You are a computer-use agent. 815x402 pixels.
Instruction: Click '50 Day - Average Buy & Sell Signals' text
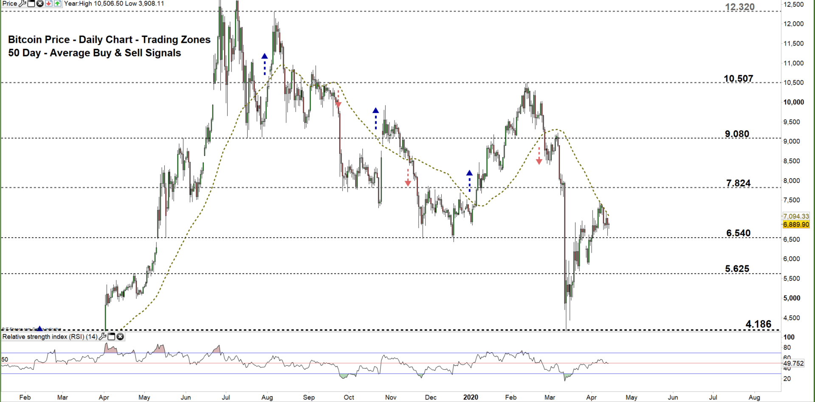95,53
